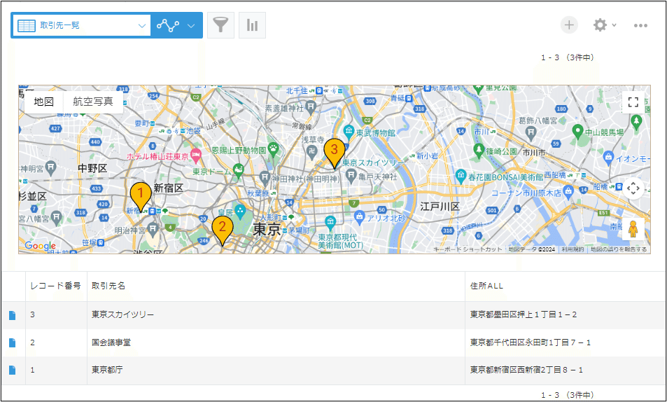Click map marker number 2
667x402 pixels.
[223, 230]
